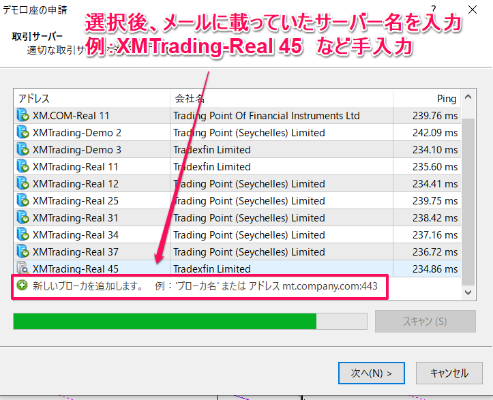Select XM.COM-Real 11 server name

[x=71, y=116]
